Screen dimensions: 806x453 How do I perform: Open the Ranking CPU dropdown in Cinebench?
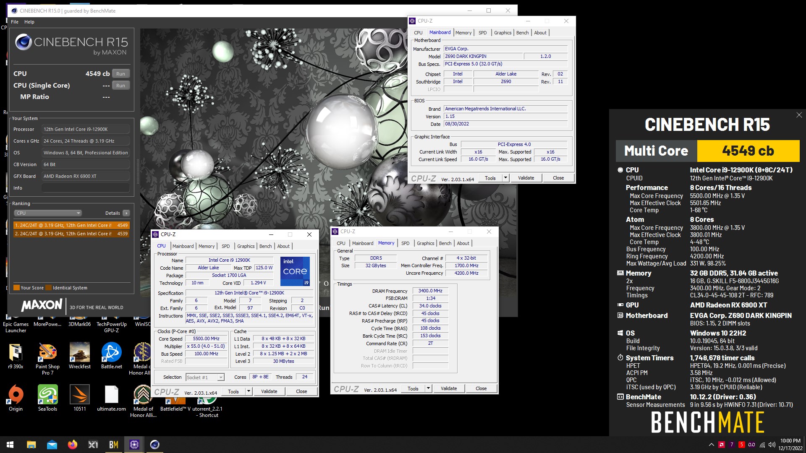[48, 213]
